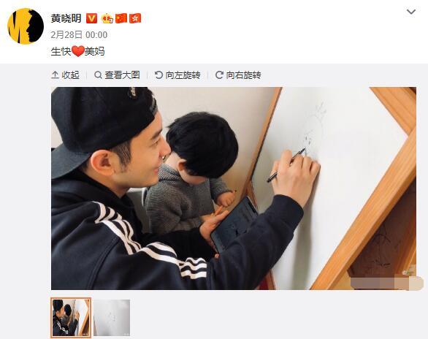
Task: Open the post timestamp 2月28日 00:00
Action: [x=79, y=35]
